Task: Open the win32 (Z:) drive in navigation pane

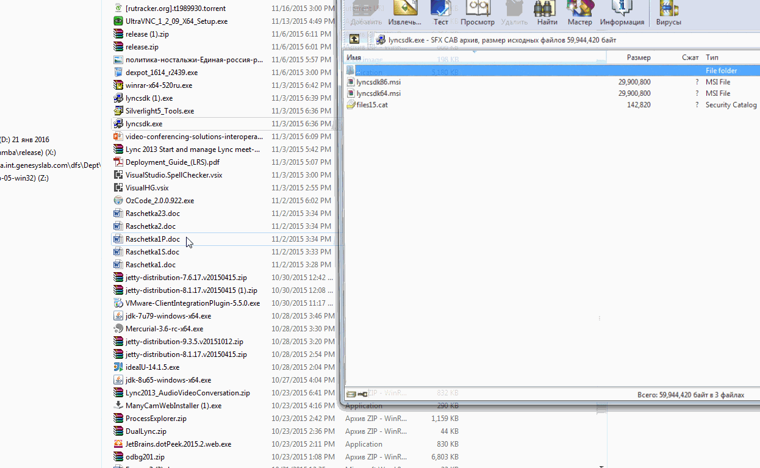Action: (x=24, y=178)
